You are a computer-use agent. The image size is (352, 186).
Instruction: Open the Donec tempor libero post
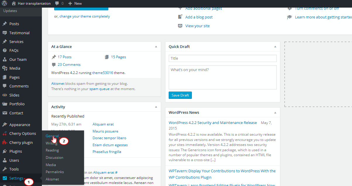click(x=109, y=138)
